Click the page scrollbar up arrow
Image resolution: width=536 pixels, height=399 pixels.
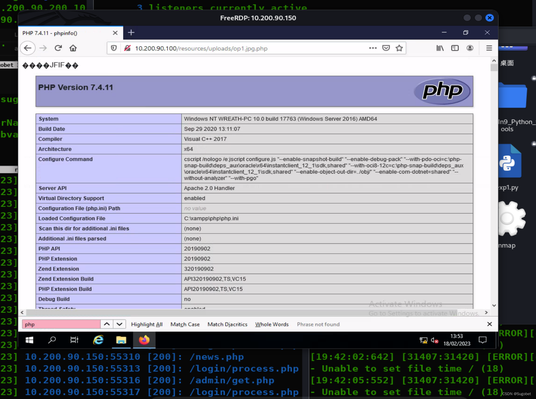click(x=494, y=61)
